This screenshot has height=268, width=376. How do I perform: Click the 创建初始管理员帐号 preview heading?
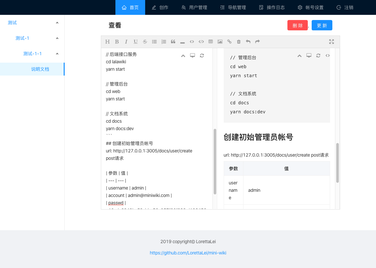pyautogui.click(x=258, y=137)
